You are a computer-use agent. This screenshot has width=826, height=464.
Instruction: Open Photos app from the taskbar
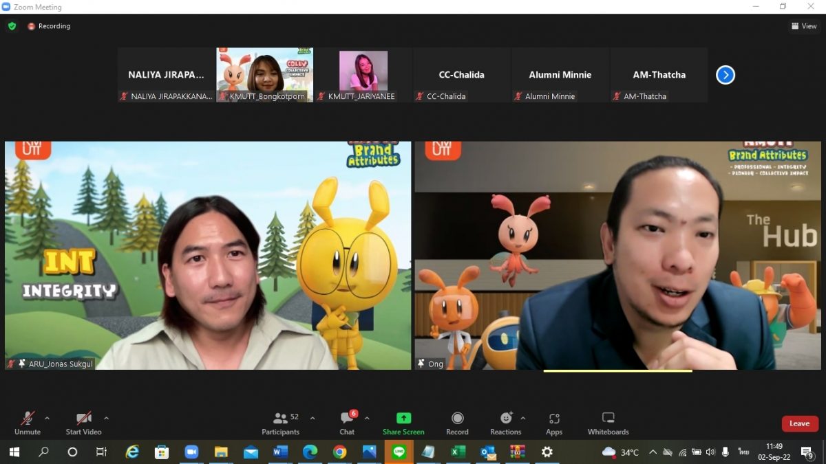pyautogui.click(x=369, y=452)
